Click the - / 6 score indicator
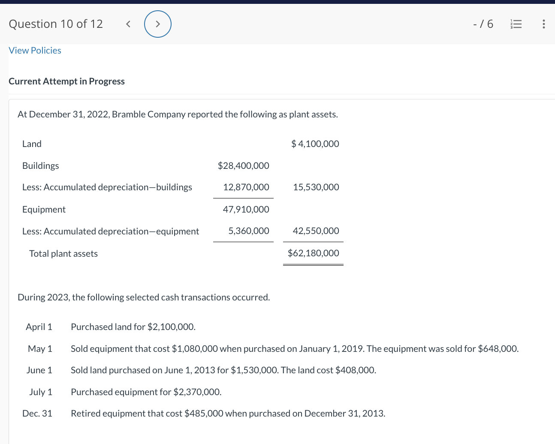This screenshot has height=444, width=555. 483,24
